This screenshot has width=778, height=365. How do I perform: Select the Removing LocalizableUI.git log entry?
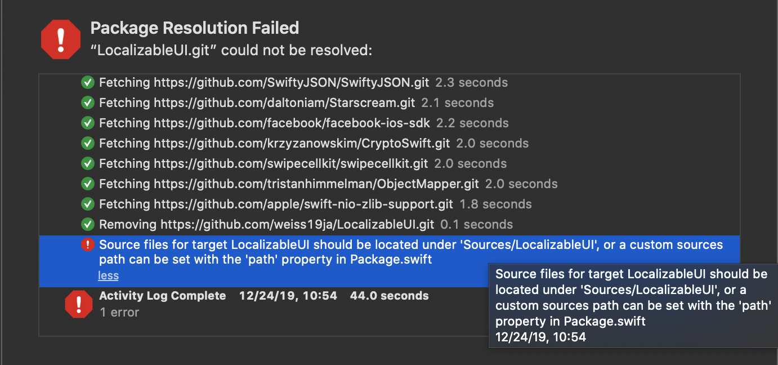tap(267, 225)
